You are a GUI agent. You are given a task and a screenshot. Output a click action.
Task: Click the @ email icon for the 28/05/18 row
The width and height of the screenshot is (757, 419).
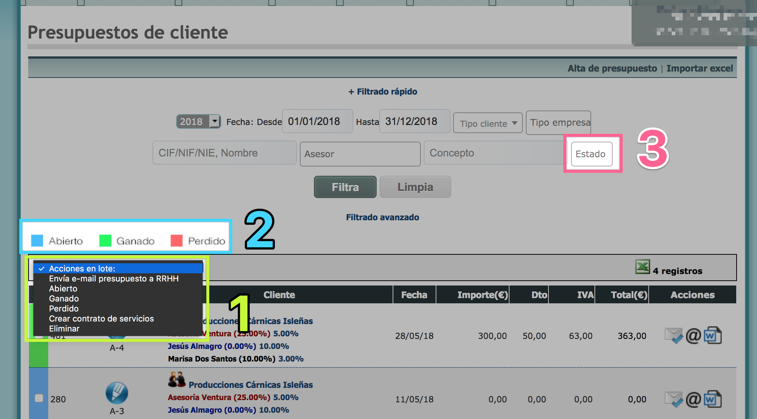click(x=693, y=336)
